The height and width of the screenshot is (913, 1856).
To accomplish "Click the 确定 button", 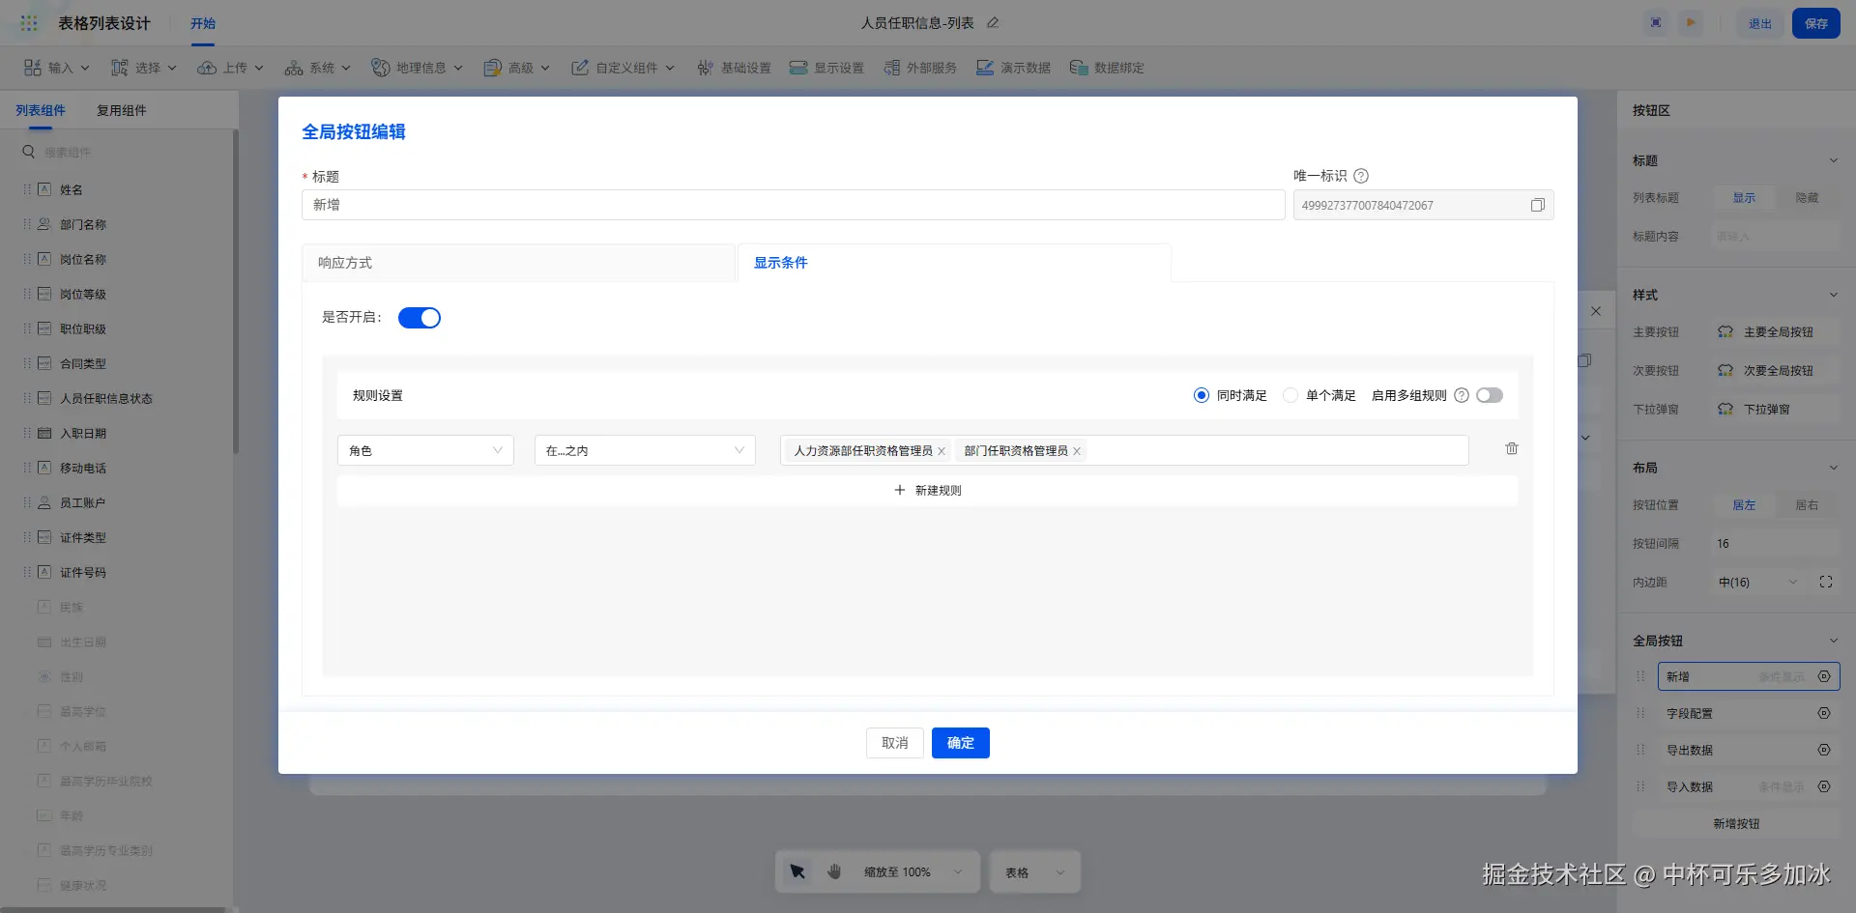I will click(961, 743).
